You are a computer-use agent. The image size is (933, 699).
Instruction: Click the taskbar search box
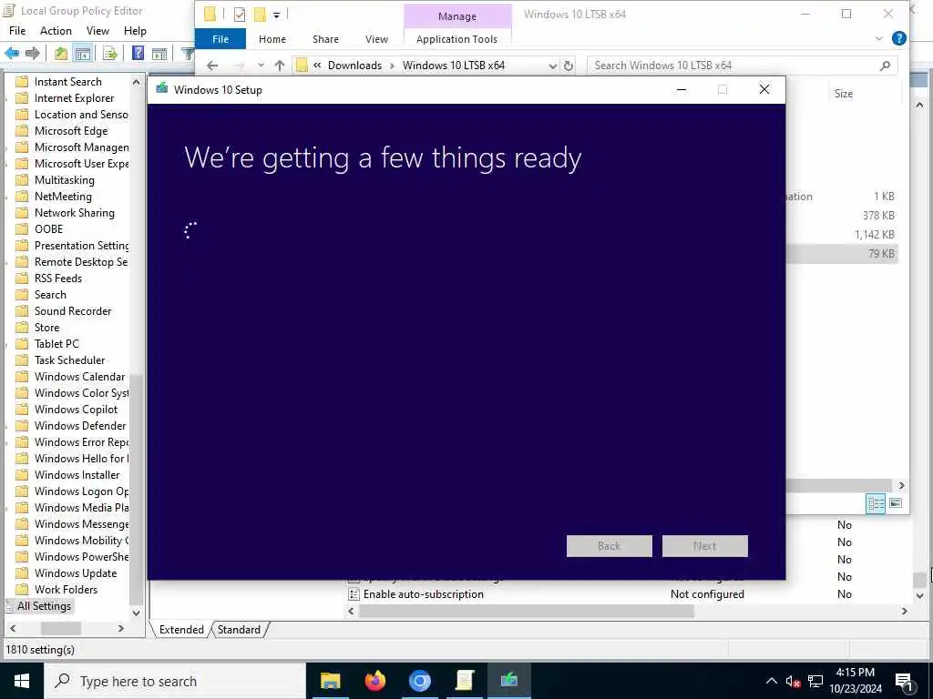175,681
